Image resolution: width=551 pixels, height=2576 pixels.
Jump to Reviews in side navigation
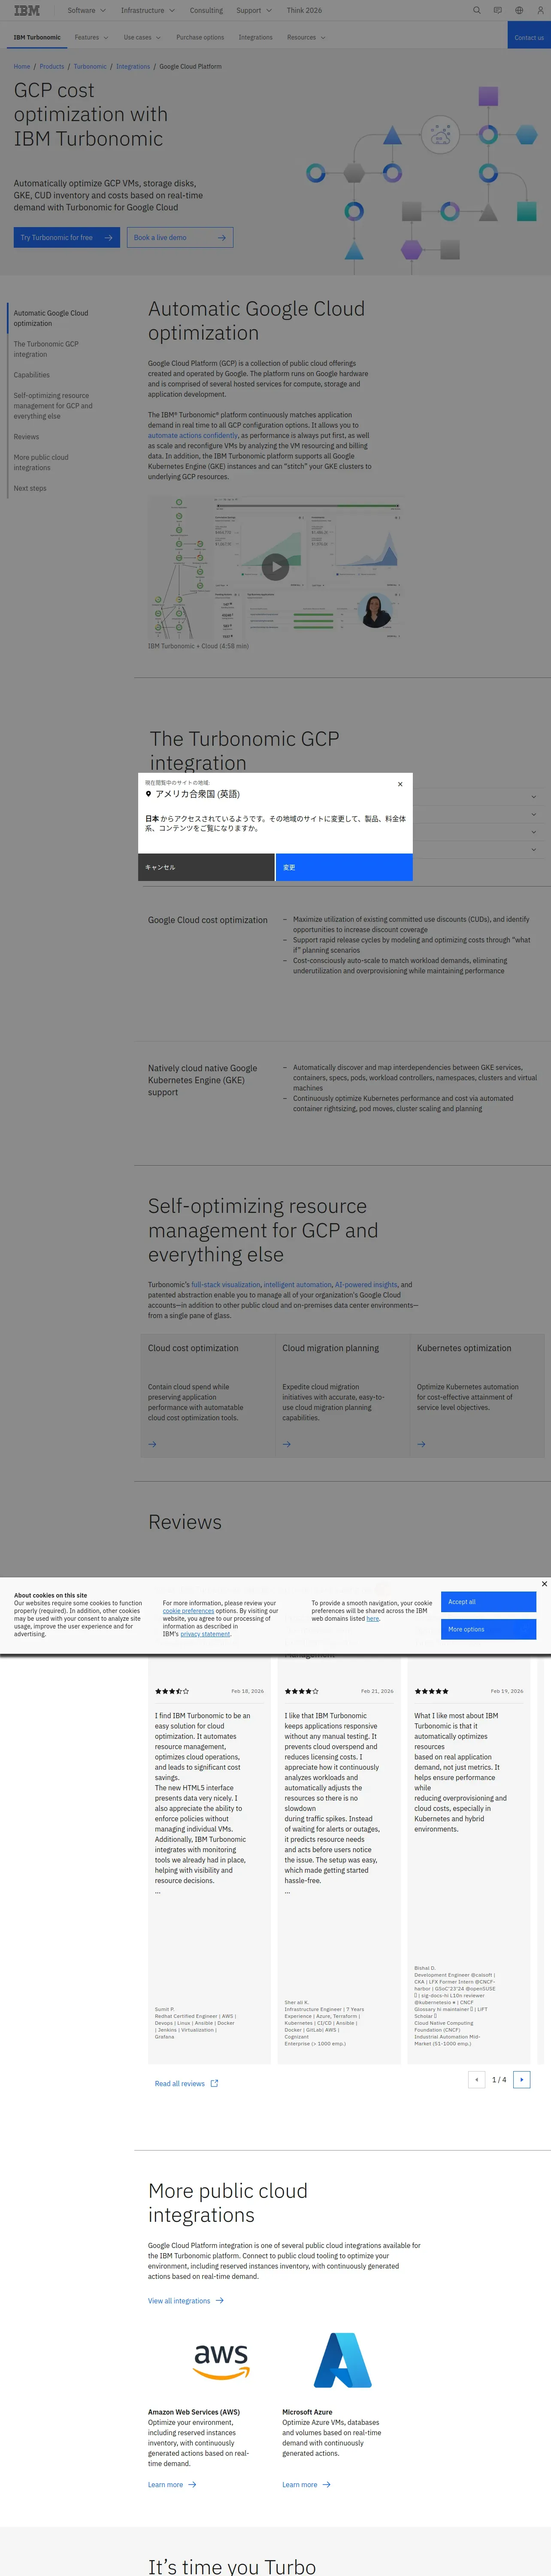click(26, 437)
